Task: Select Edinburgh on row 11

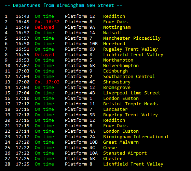Action: (115, 71)
